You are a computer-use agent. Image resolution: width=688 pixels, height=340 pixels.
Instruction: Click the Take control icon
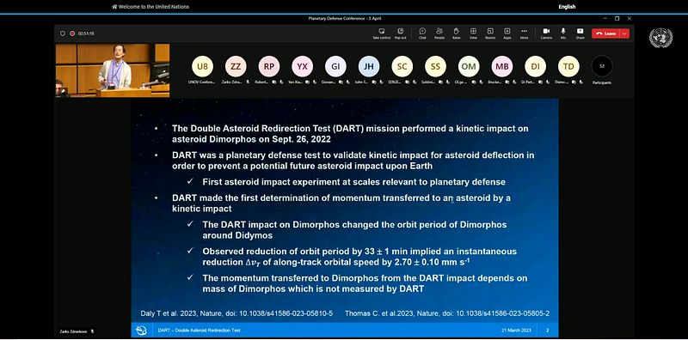[x=381, y=33]
